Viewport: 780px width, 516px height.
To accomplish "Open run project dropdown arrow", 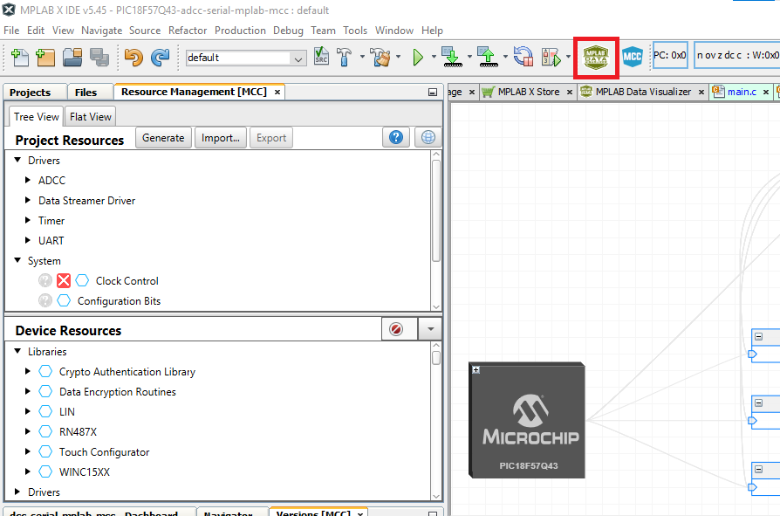I will click(434, 57).
